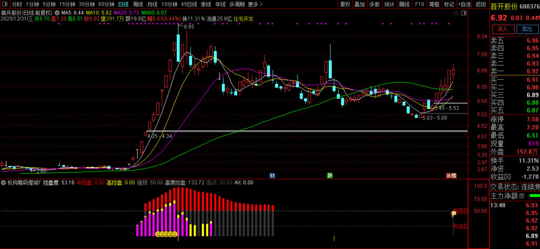Open the F10 company info

click(x=419, y=4)
